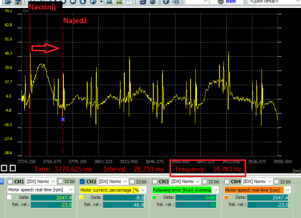Click the white frame capture icon

pyautogui.click(x=130, y=2)
